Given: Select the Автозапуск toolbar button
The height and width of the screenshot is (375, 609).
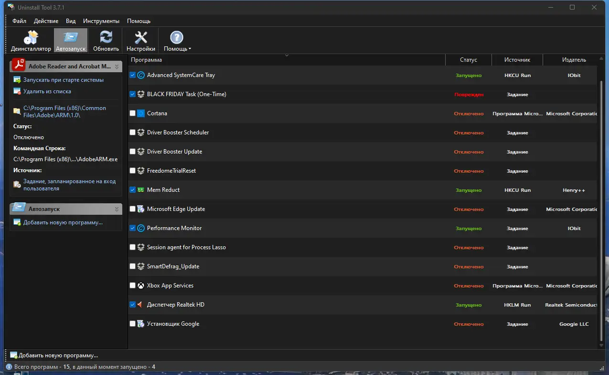Looking at the screenshot, I should point(71,41).
